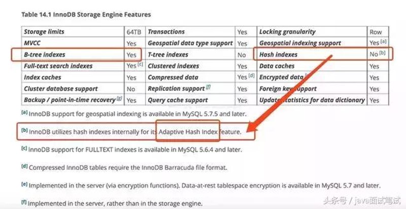
Task: Click the Hash indexes cell label
Action: click(x=278, y=54)
